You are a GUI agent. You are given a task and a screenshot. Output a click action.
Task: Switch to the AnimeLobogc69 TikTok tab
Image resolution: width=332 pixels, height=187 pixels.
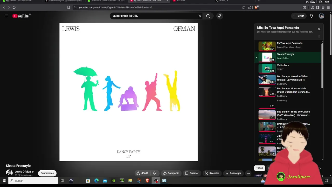pyautogui.click(x=64, y=1)
